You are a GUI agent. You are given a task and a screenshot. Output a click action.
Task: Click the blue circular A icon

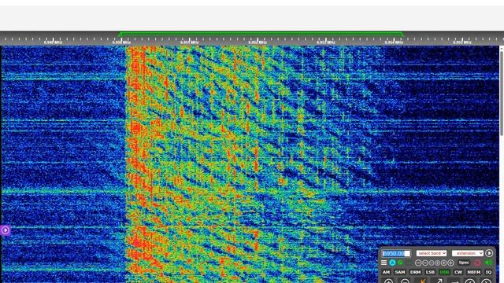click(392, 263)
